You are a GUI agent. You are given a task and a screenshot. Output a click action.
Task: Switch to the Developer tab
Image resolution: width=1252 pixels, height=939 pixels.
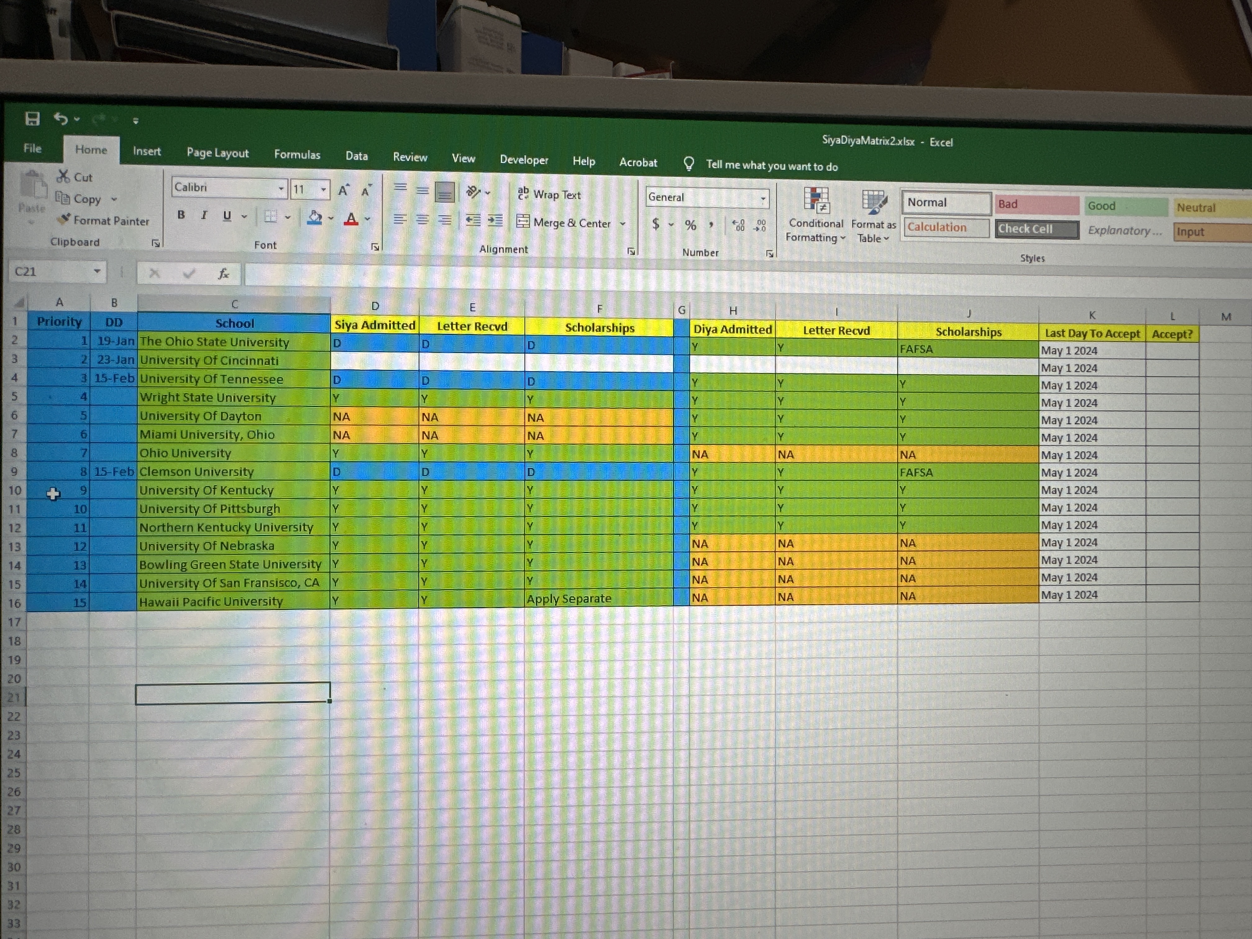pyautogui.click(x=524, y=160)
